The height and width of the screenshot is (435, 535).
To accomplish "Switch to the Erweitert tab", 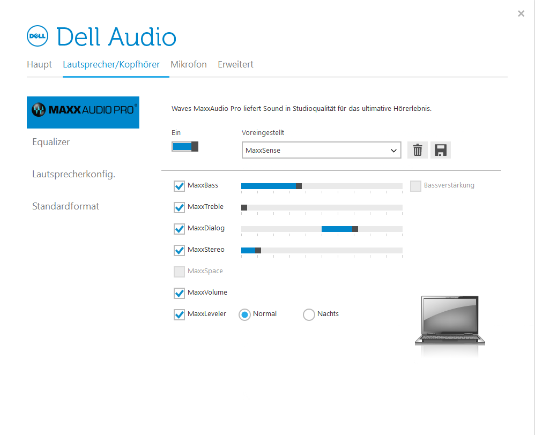I will (235, 64).
